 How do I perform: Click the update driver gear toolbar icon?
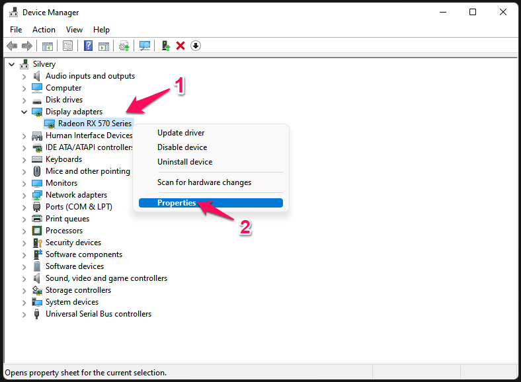[x=124, y=46]
